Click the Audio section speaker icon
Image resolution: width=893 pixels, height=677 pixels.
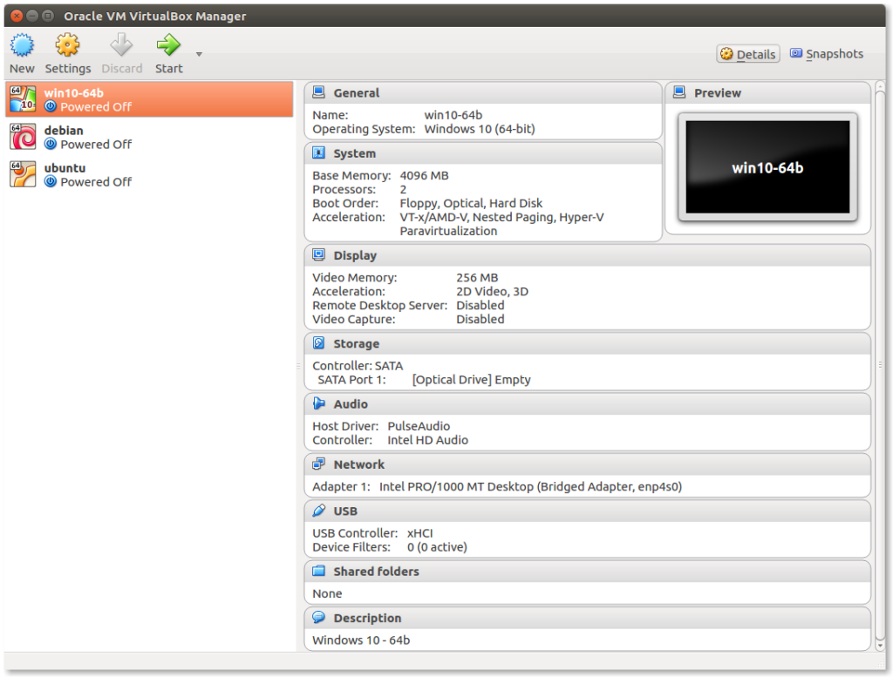pos(320,403)
